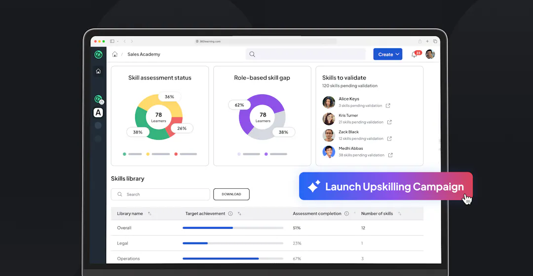Click the Sales Academy breadcrumb

(144, 54)
